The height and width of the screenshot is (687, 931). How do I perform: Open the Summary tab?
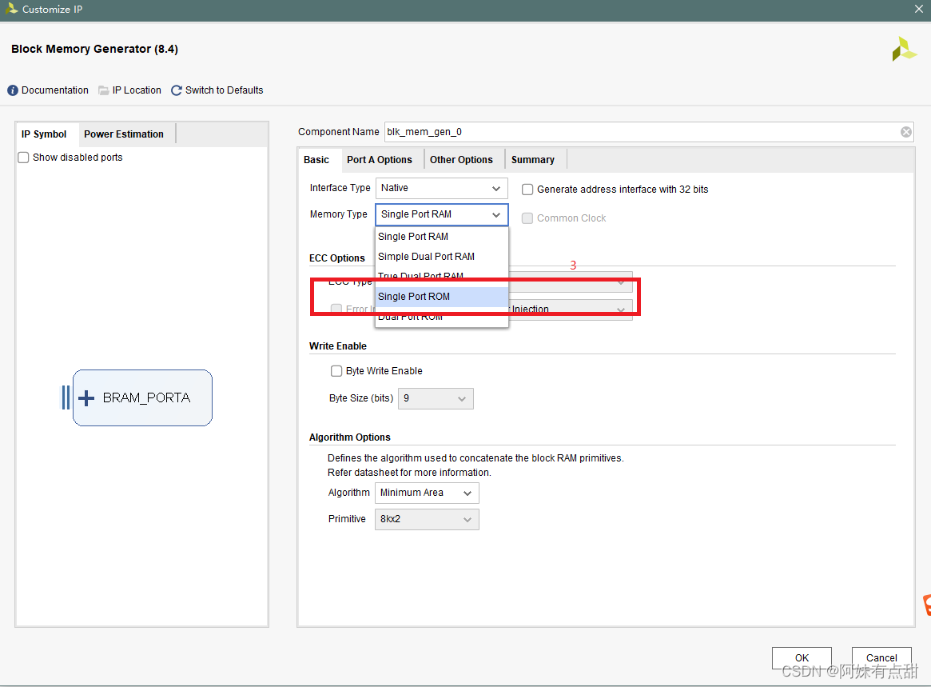[x=532, y=160]
